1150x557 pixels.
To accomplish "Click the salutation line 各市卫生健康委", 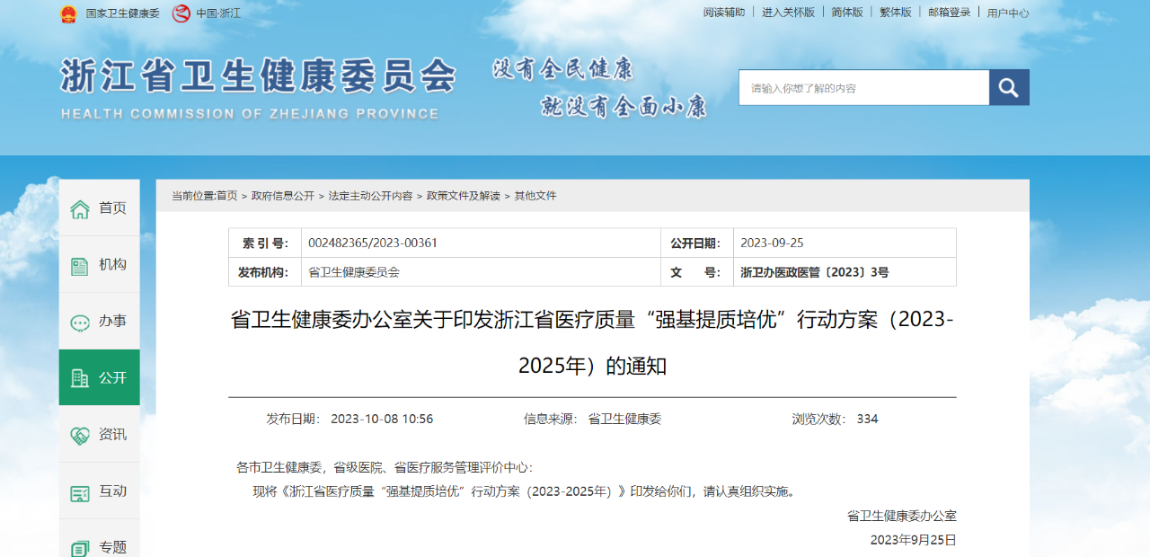I will pos(385,467).
